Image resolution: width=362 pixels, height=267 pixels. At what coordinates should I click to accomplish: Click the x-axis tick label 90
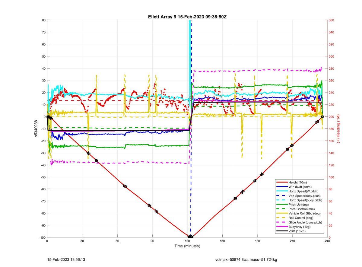click(x=152, y=241)
